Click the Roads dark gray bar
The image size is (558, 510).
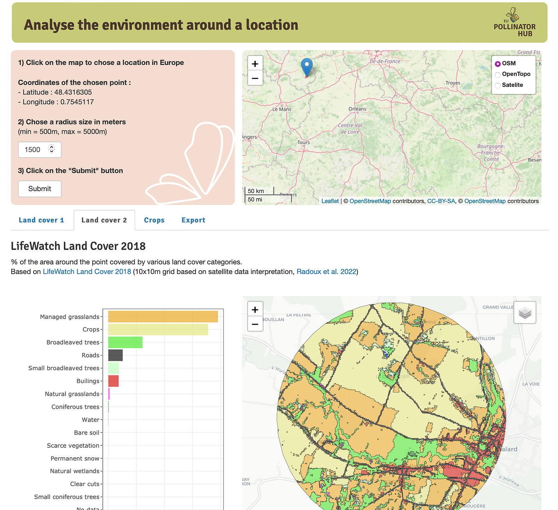[115, 355]
